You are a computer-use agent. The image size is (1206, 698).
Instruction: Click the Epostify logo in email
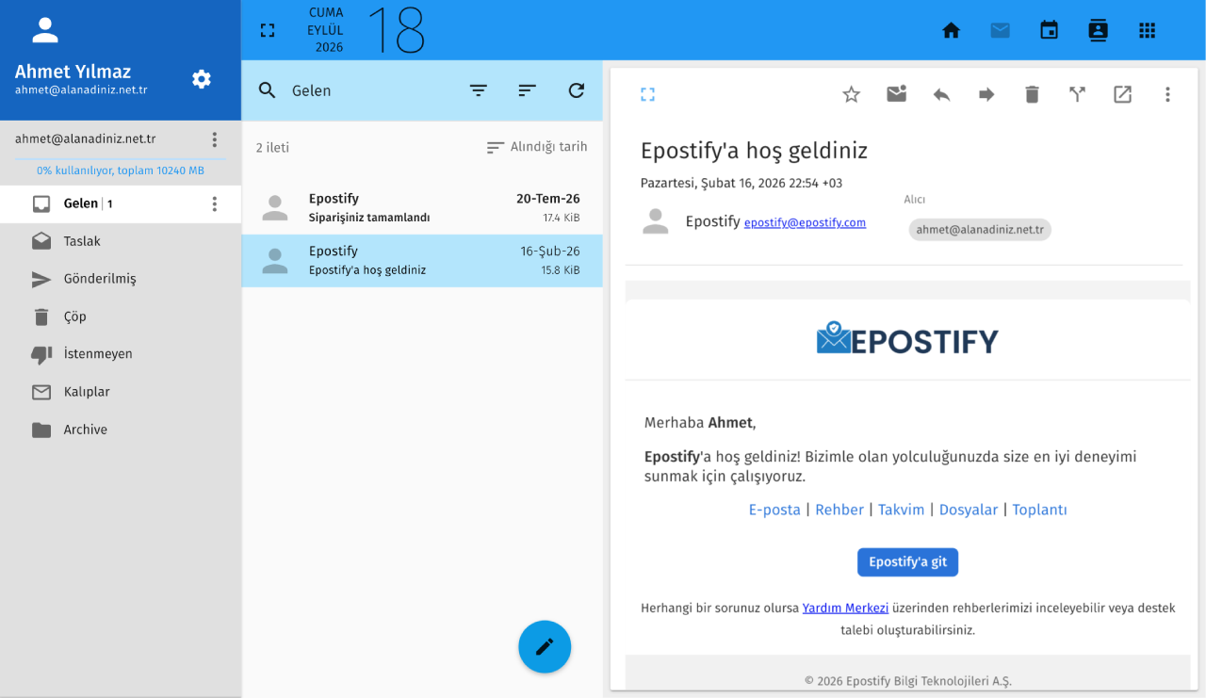907,339
